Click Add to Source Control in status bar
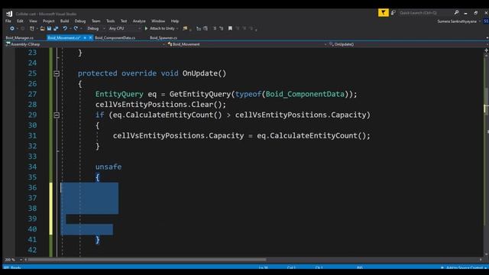Image resolution: width=489 pixels, height=275 pixels. pyautogui.click(x=464, y=268)
